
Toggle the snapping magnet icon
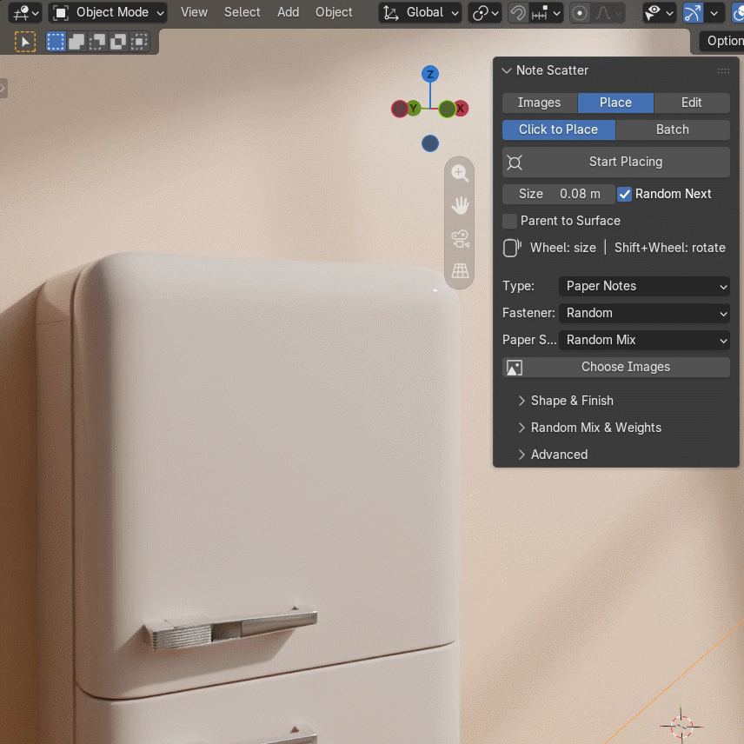click(x=518, y=13)
